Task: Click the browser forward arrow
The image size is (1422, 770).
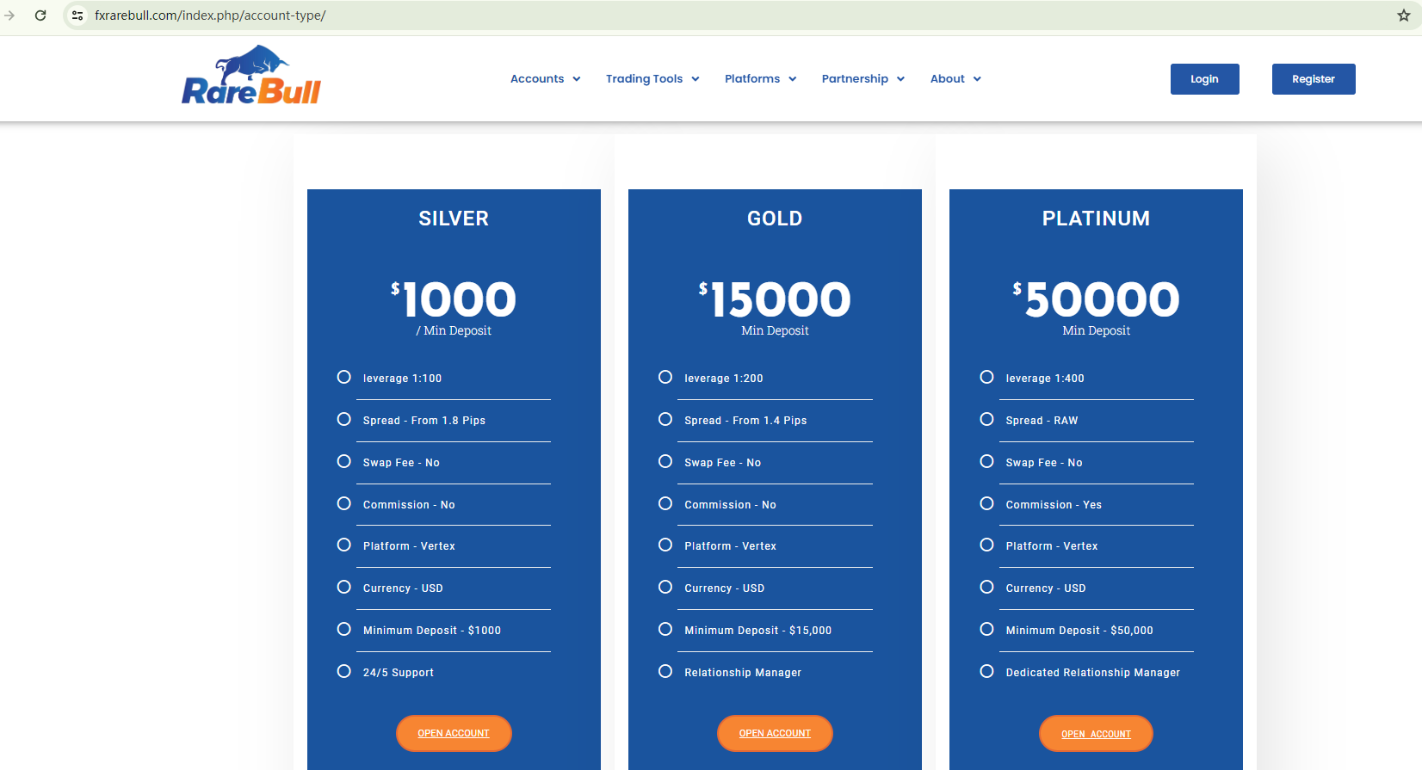Action: pos(9,15)
